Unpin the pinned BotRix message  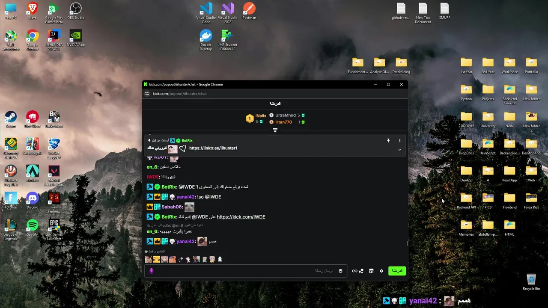(x=388, y=140)
